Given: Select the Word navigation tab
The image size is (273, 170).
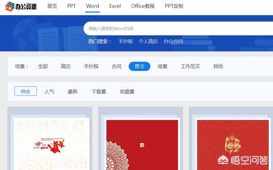Looking at the screenshot, I should (x=92, y=6).
